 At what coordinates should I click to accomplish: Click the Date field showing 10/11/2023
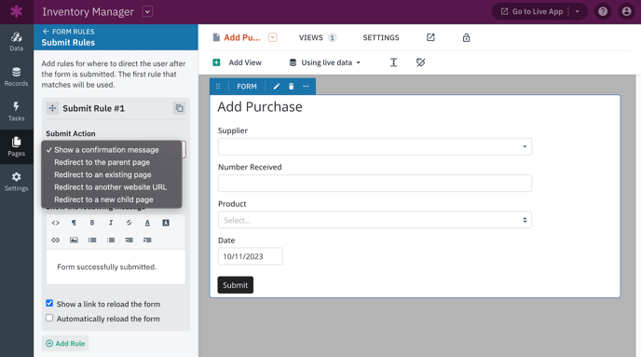(x=251, y=256)
